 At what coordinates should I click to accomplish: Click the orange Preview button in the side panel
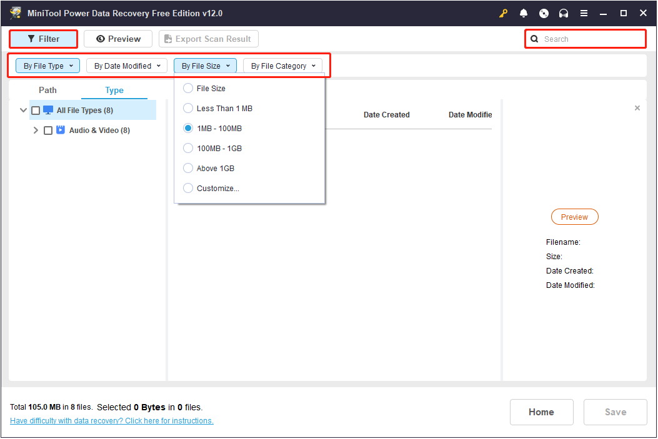point(574,217)
